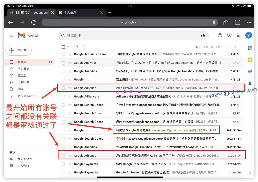The width and height of the screenshot is (258, 182).
Task: Open Gmail settings gear icon
Action: pos(229,35)
